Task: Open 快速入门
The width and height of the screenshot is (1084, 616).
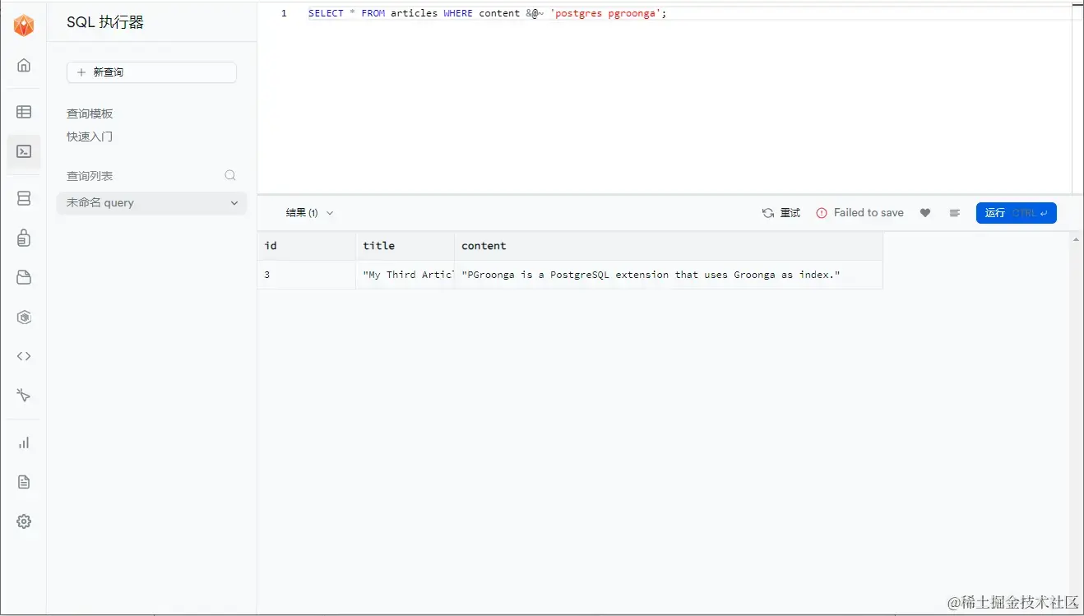Action: click(x=89, y=137)
